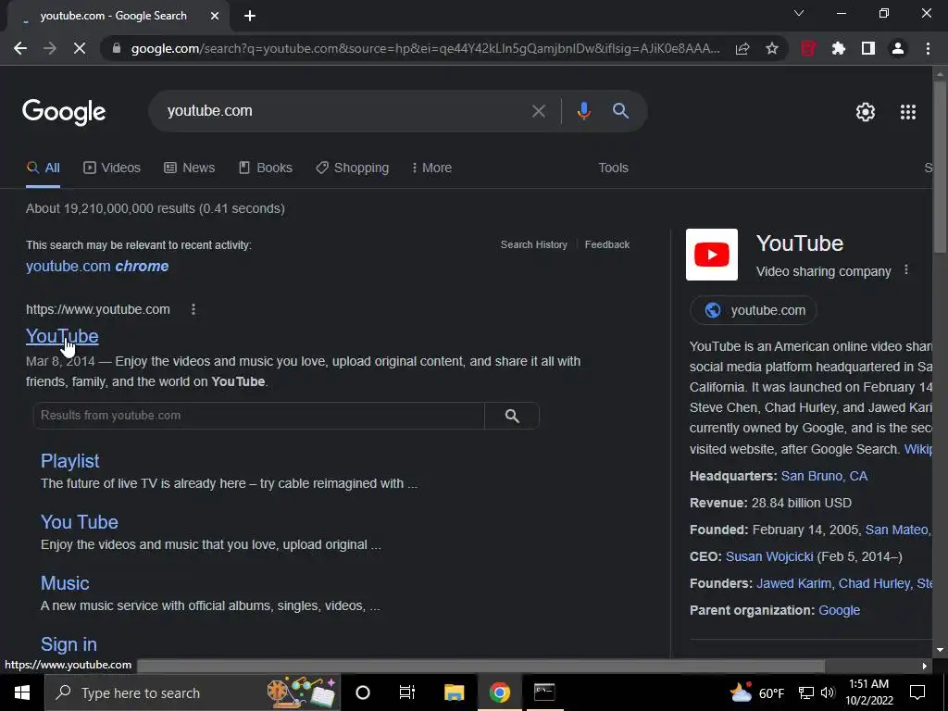The width and height of the screenshot is (948, 711).
Task: Click the volume speaker tray icon
Action: (x=829, y=692)
